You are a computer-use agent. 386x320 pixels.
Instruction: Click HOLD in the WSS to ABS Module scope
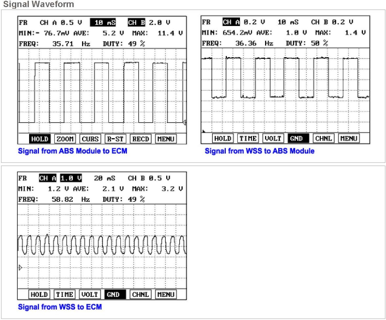[x=223, y=138]
